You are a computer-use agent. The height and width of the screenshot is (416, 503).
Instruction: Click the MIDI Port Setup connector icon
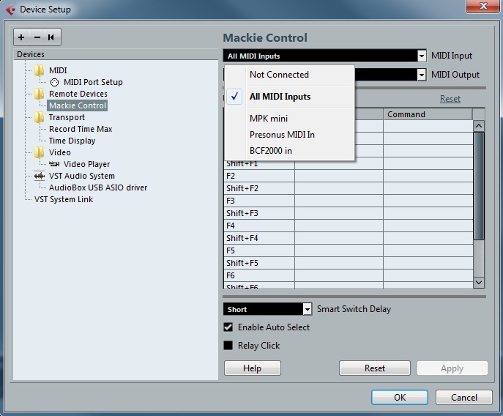click(54, 83)
